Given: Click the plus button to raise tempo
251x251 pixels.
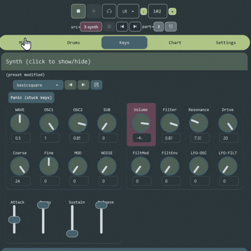Looking at the screenshot, I should 172,12.
